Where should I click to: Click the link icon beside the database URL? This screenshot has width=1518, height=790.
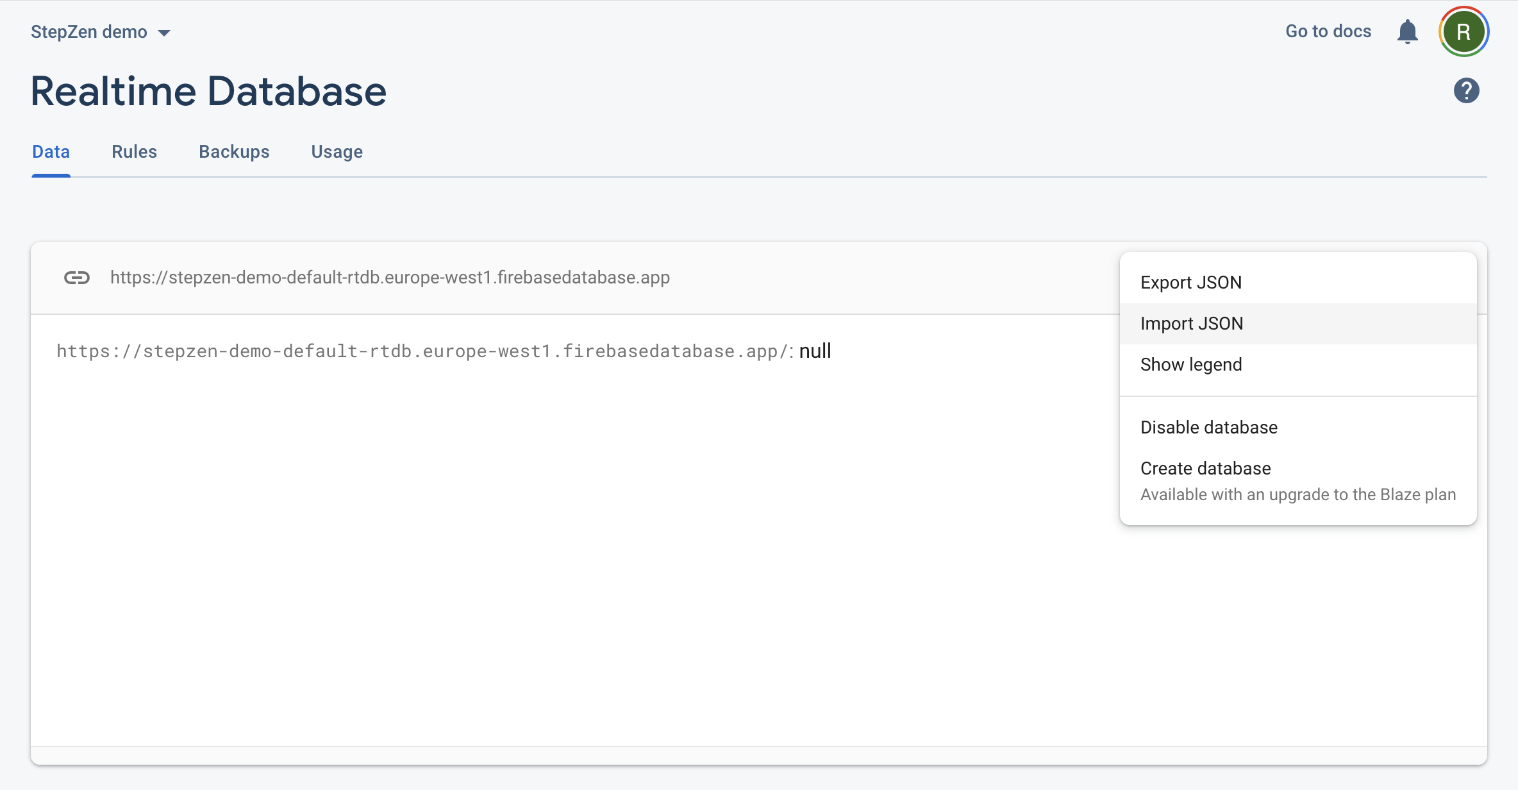[76, 278]
